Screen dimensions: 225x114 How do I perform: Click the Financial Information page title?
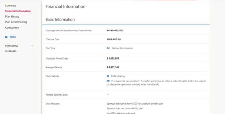65,6
